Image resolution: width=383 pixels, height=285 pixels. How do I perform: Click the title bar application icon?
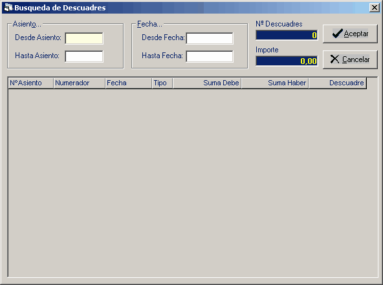point(8,7)
